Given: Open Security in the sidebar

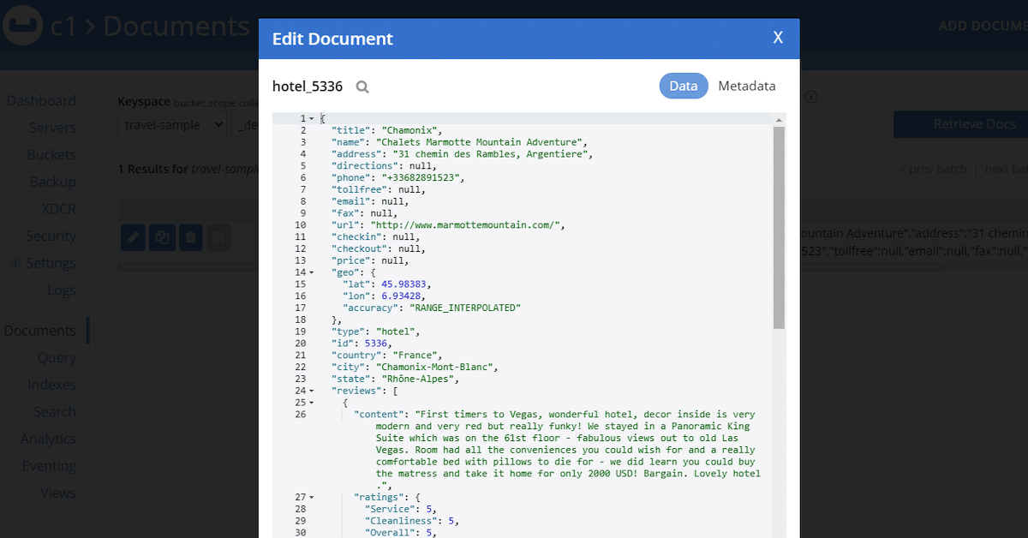Looking at the screenshot, I should (x=51, y=236).
